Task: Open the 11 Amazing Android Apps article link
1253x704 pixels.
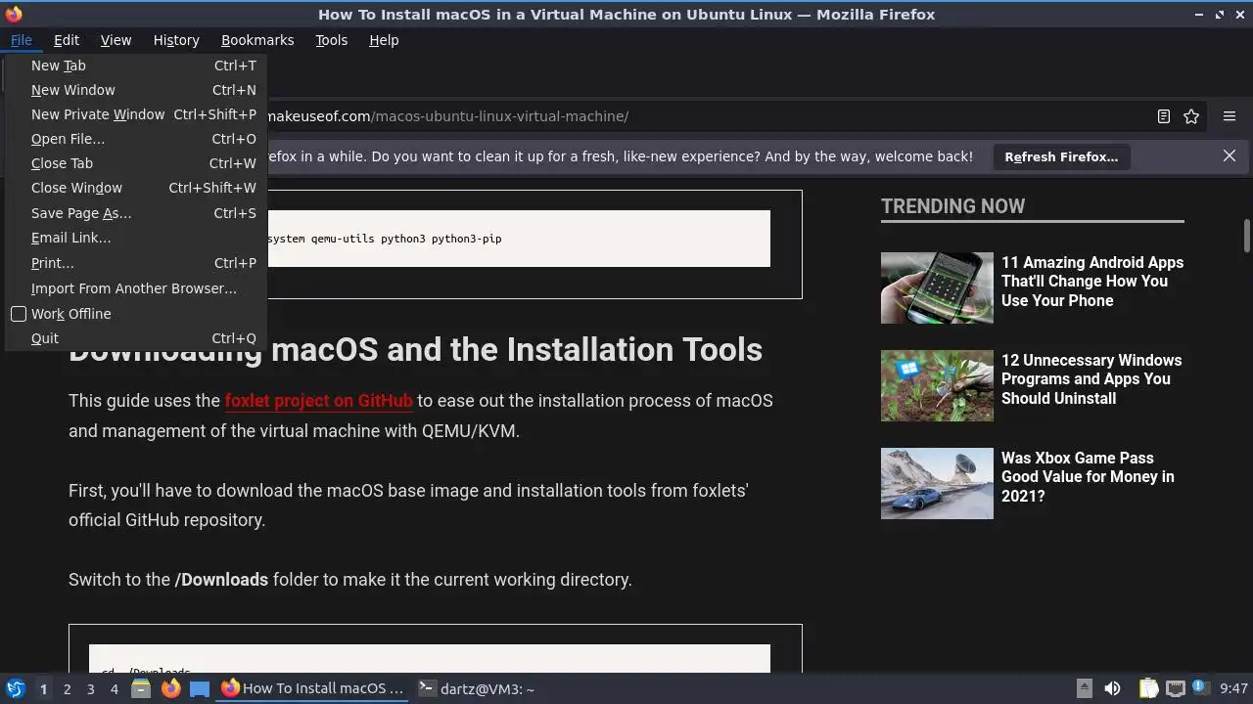Action: click(1092, 282)
